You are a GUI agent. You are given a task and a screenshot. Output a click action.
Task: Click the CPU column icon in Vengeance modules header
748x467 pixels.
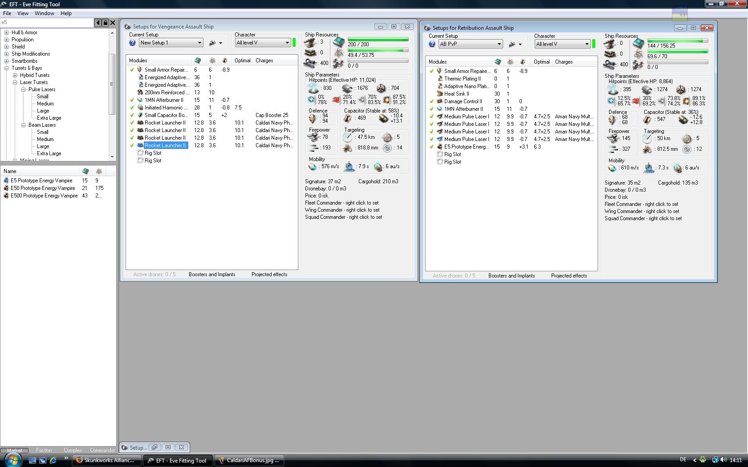[198, 60]
